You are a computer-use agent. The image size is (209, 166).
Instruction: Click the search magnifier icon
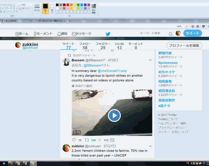[x=171, y=34]
